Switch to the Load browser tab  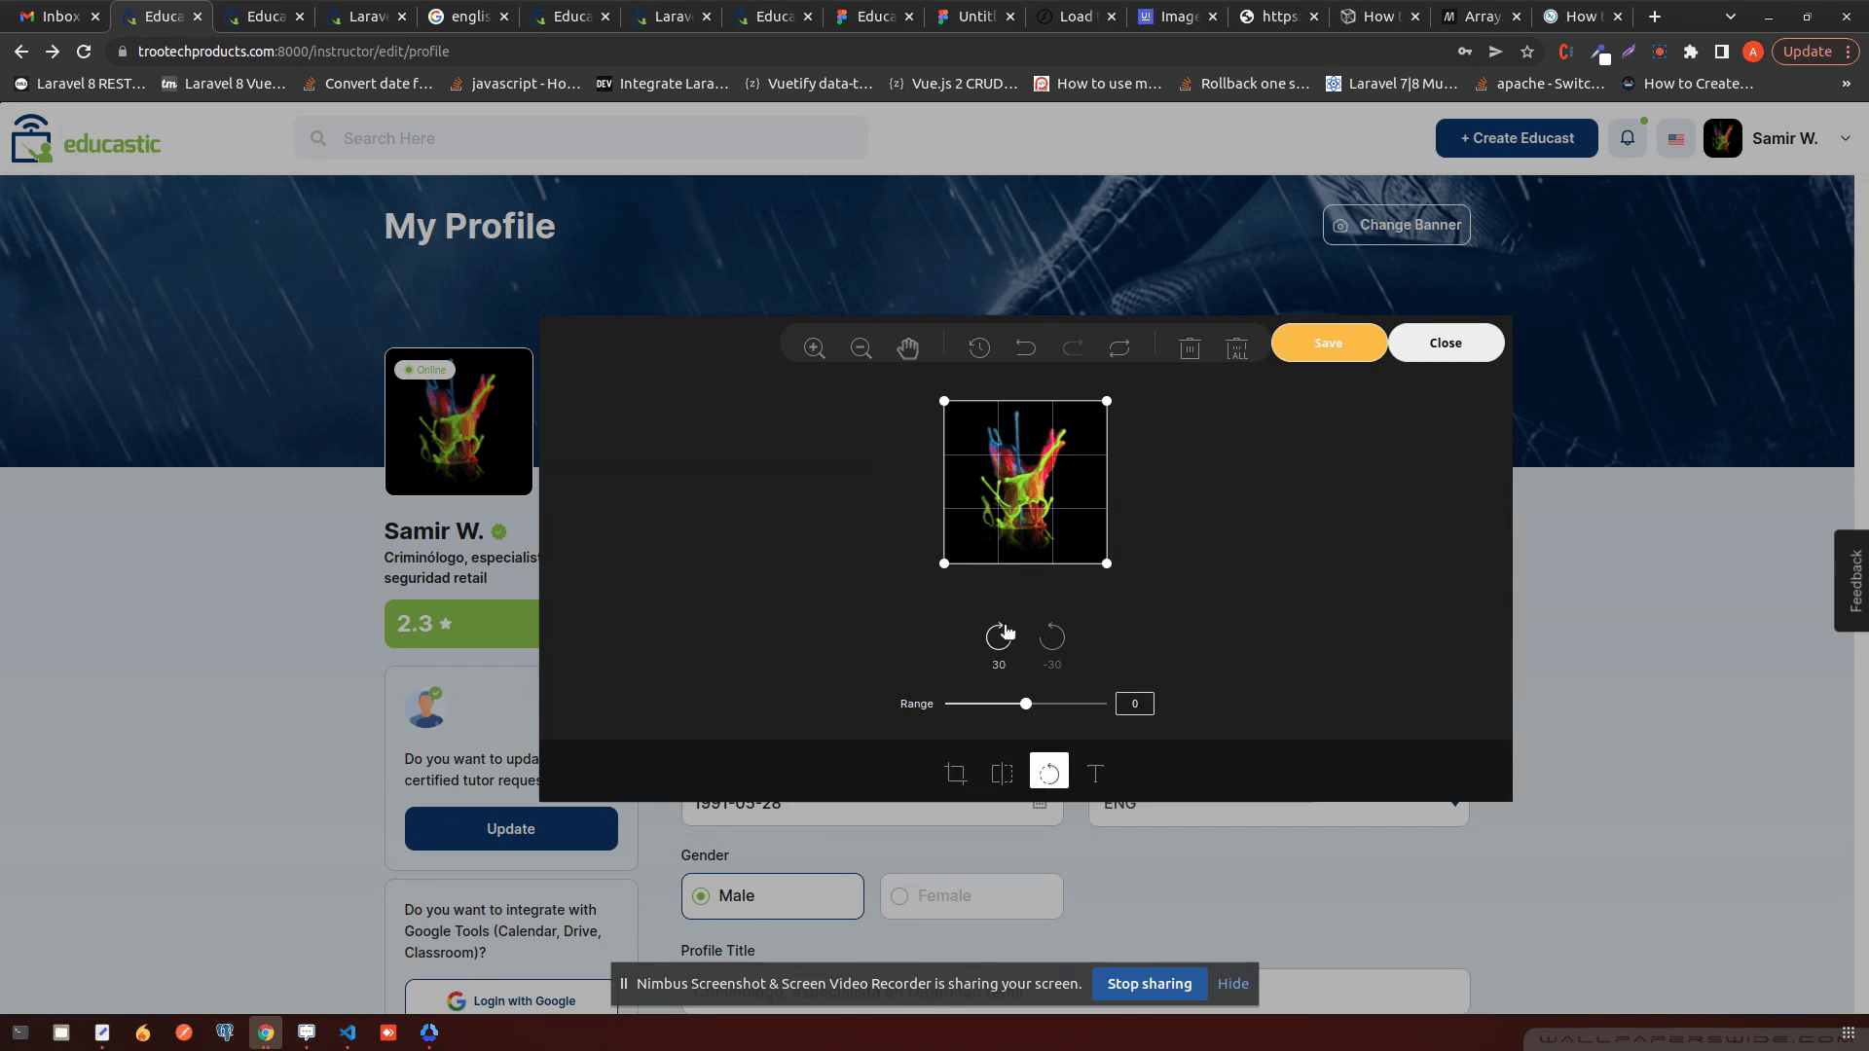(x=1075, y=17)
